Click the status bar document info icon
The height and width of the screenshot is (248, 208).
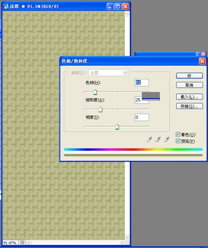click(x=22, y=243)
